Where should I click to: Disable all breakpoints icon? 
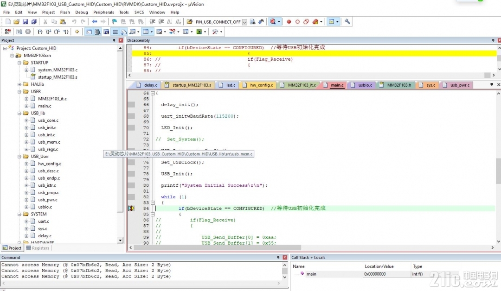pos(306,22)
